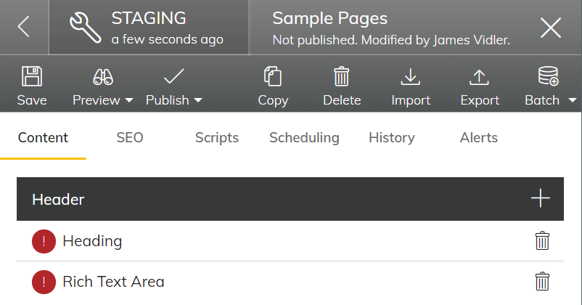
Task: Expand the Publish dropdown arrow
Action: pos(198,100)
